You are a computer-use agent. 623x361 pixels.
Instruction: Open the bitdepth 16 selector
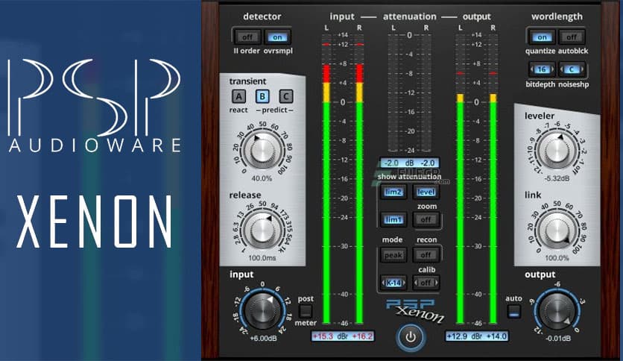[x=542, y=69]
